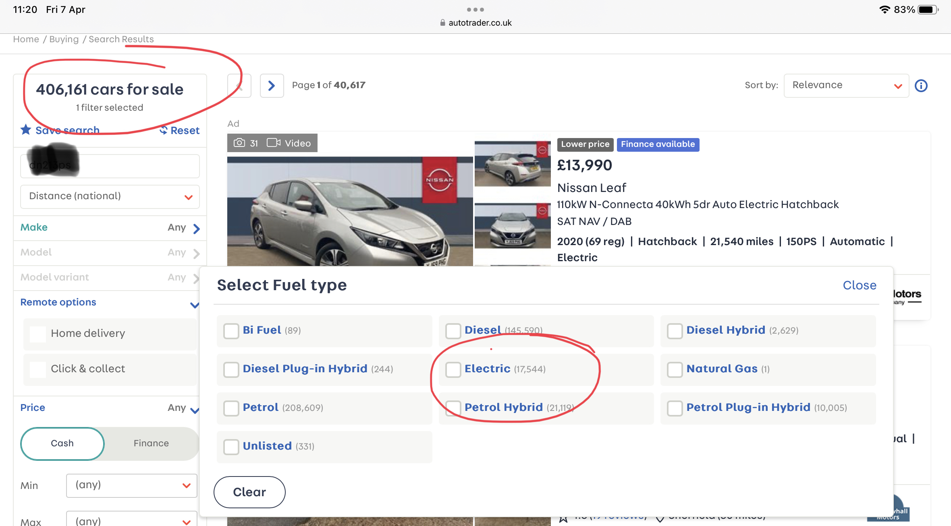Screen dimensions: 951x526
Task: Tick the Petrol Hybrid checkbox
Action: (453, 408)
